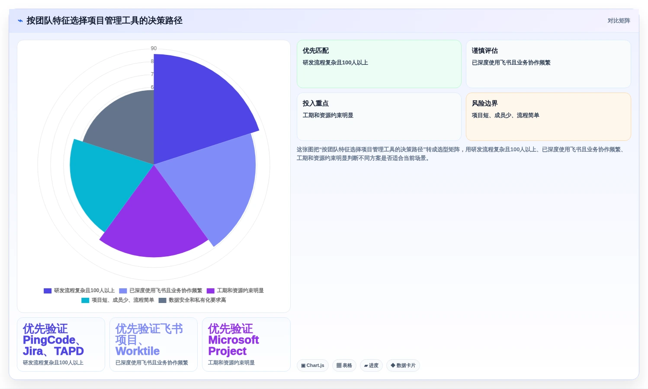Open the 优先验证 Microsoft Project card
Viewport: 648px width, 389px height.
point(246,344)
